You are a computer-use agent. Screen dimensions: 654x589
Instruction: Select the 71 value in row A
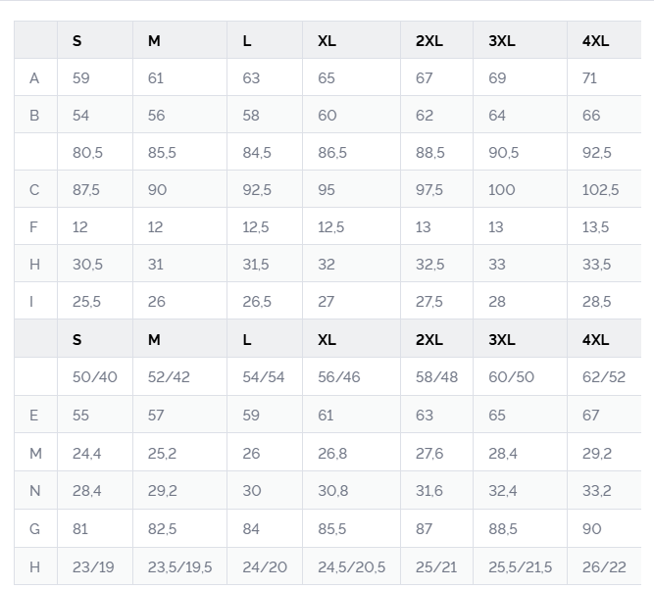pyautogui.click(x=589, y=78)
